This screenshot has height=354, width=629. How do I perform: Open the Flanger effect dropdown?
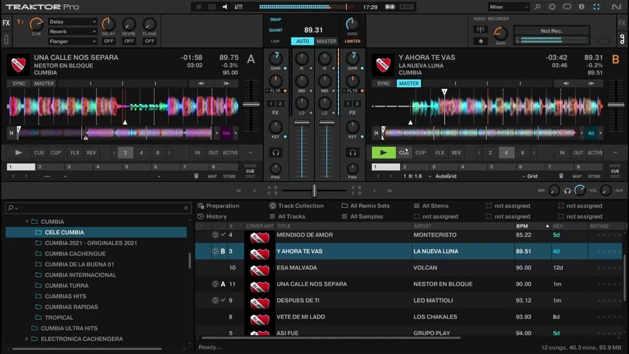click(x=72, y=41)
